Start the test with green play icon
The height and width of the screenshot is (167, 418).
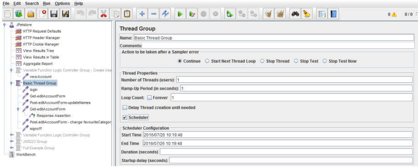pyautogui.click(x=180, y=14)
